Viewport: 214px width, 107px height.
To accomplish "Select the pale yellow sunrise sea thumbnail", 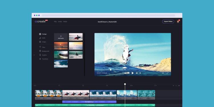I will pyautogui.click(x=76, y=46).
